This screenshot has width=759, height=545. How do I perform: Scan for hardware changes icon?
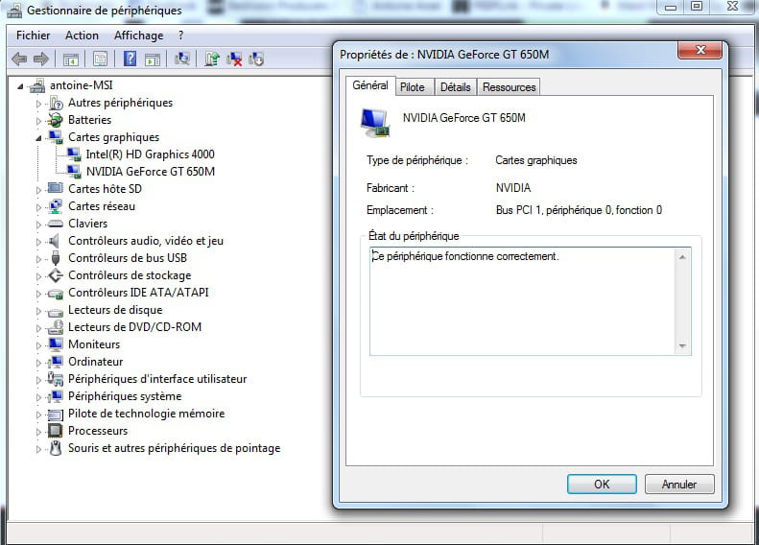coord(182,59)
